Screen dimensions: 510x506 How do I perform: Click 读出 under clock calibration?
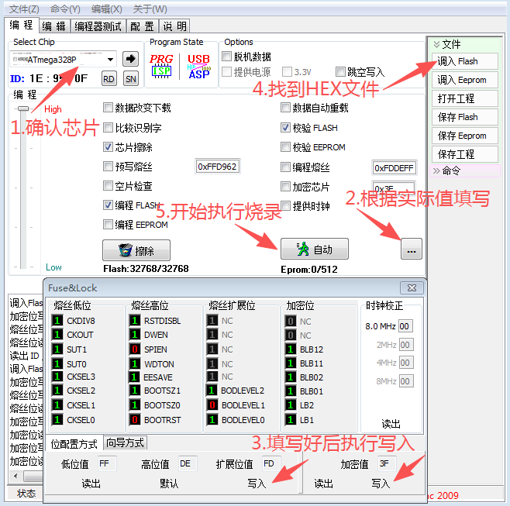(x=391, y=424)
